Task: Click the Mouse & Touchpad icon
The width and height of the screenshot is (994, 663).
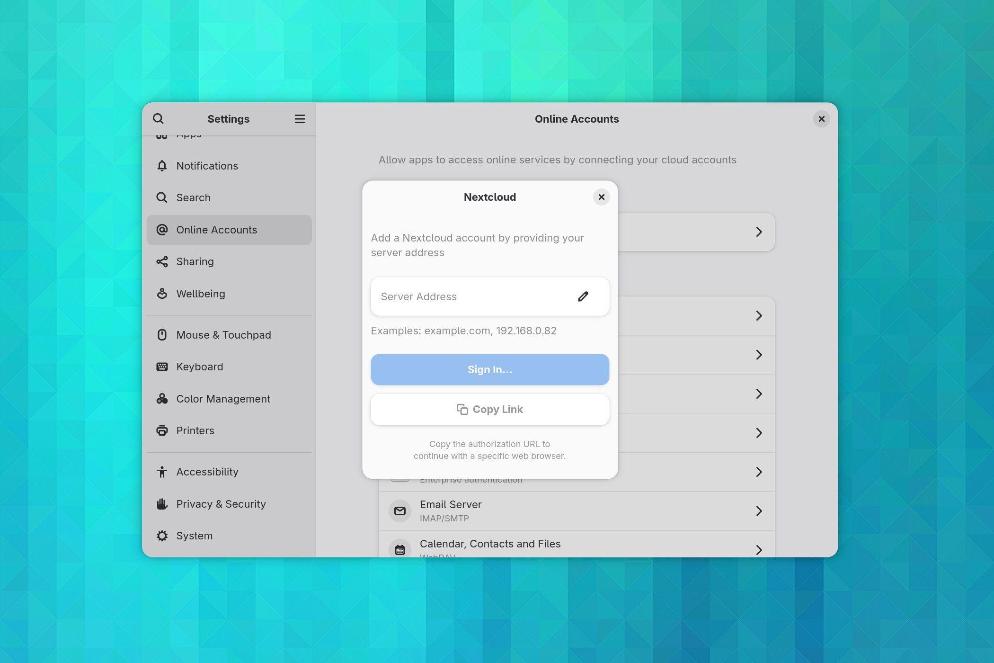Action: [x=162, y=335]
